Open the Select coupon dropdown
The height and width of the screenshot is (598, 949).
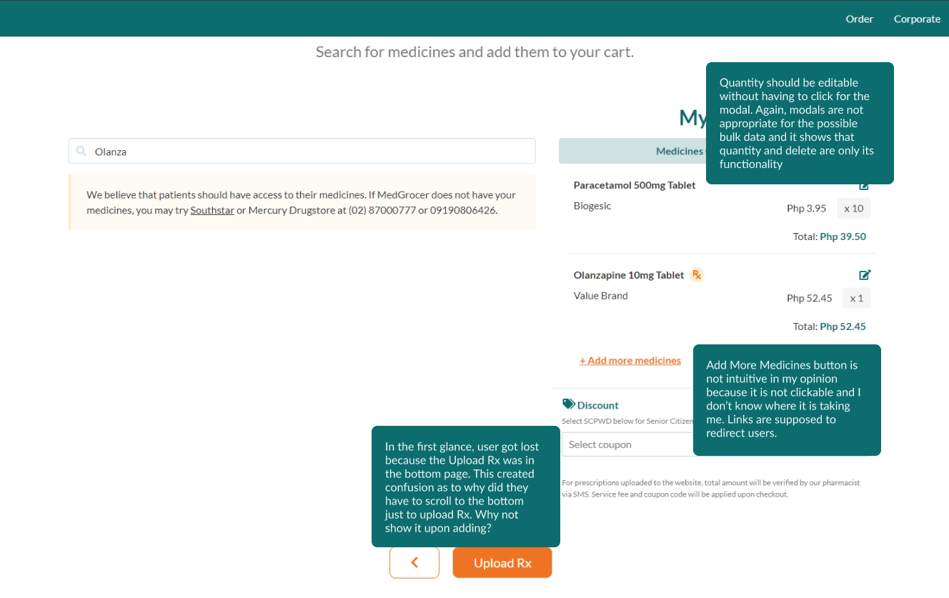(x=627, y=444)
